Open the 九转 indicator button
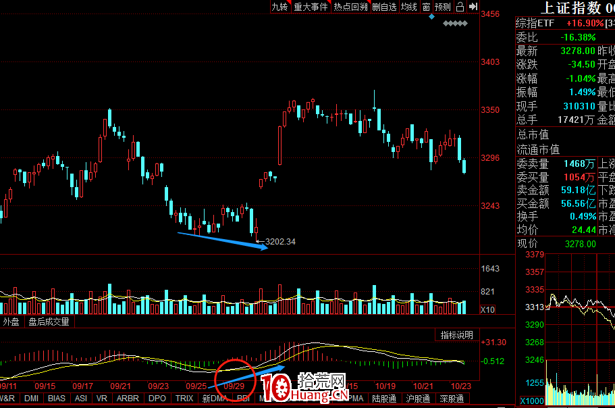Image resolution: width=615 pixels, height=408 pixels. [280, 7]
